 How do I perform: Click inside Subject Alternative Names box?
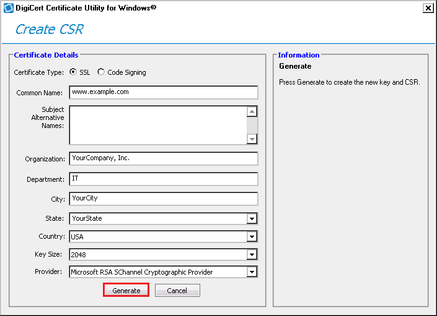pyautogui.click(x=157, y=125)
